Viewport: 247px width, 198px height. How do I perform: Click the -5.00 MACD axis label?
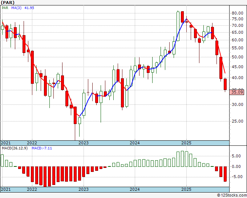(238, 177)
